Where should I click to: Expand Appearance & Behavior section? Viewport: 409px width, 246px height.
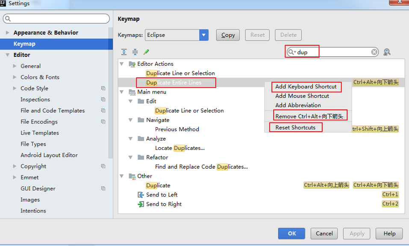coord(8,32)
